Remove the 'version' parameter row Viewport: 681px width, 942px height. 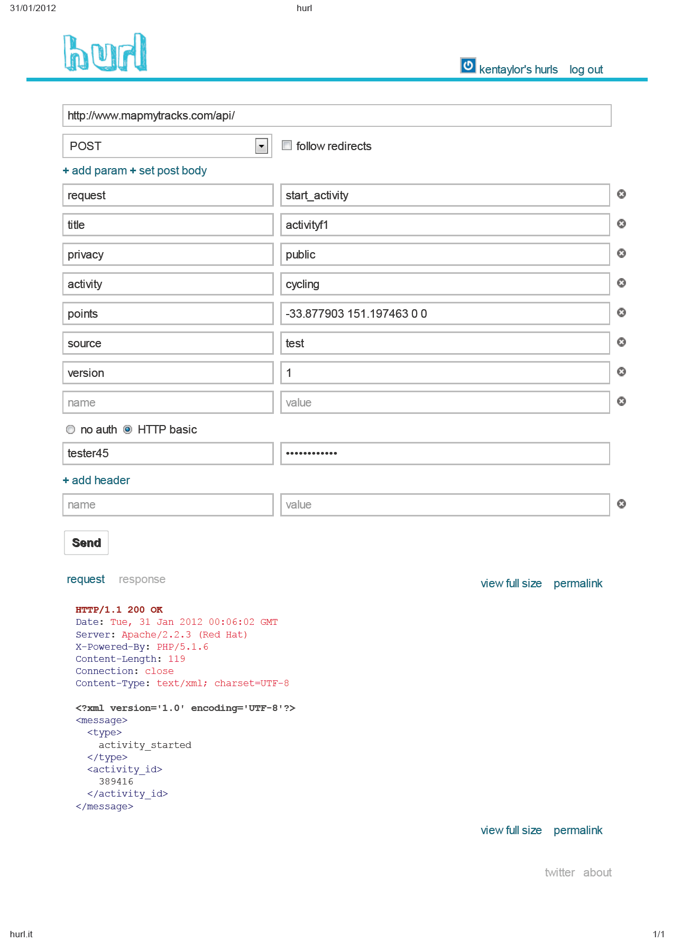[x=621, y=372]
